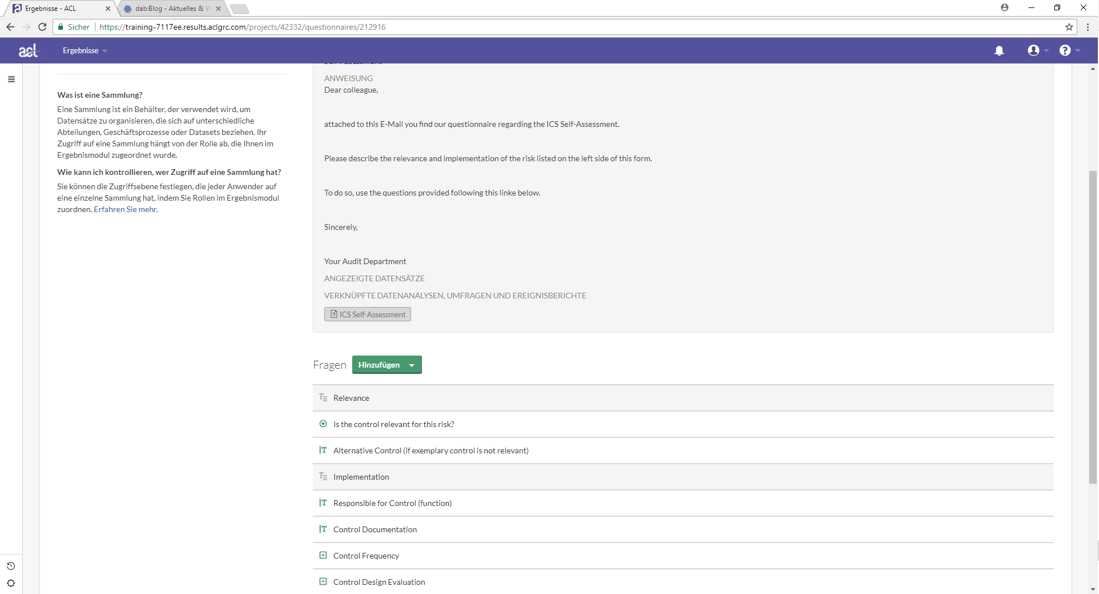This screenshot has height=594, width=1099.
Task: Click the dropdown icon for Control Frequency
Action: tap(323, 556)
